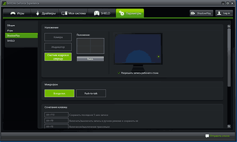Click the Положение: label

click(x=83, y=35)
